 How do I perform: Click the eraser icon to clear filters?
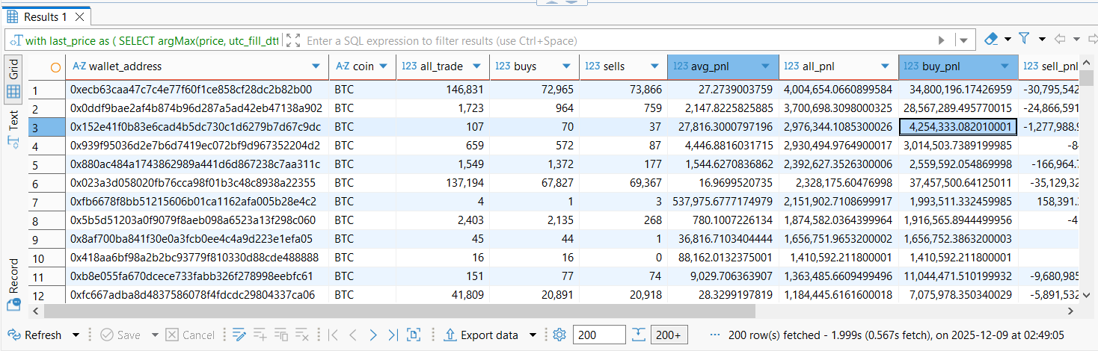991,39
